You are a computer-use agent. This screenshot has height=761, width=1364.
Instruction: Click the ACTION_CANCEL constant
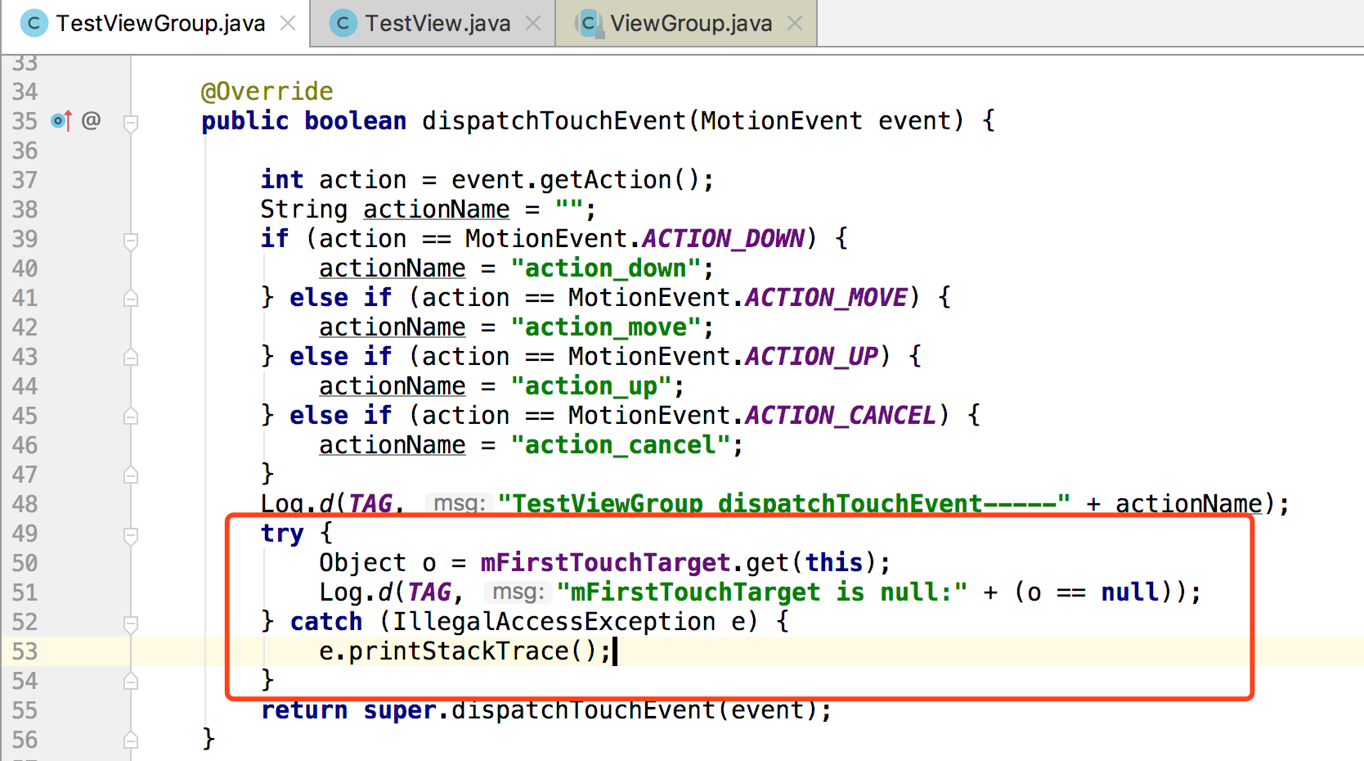pos(841,416)
